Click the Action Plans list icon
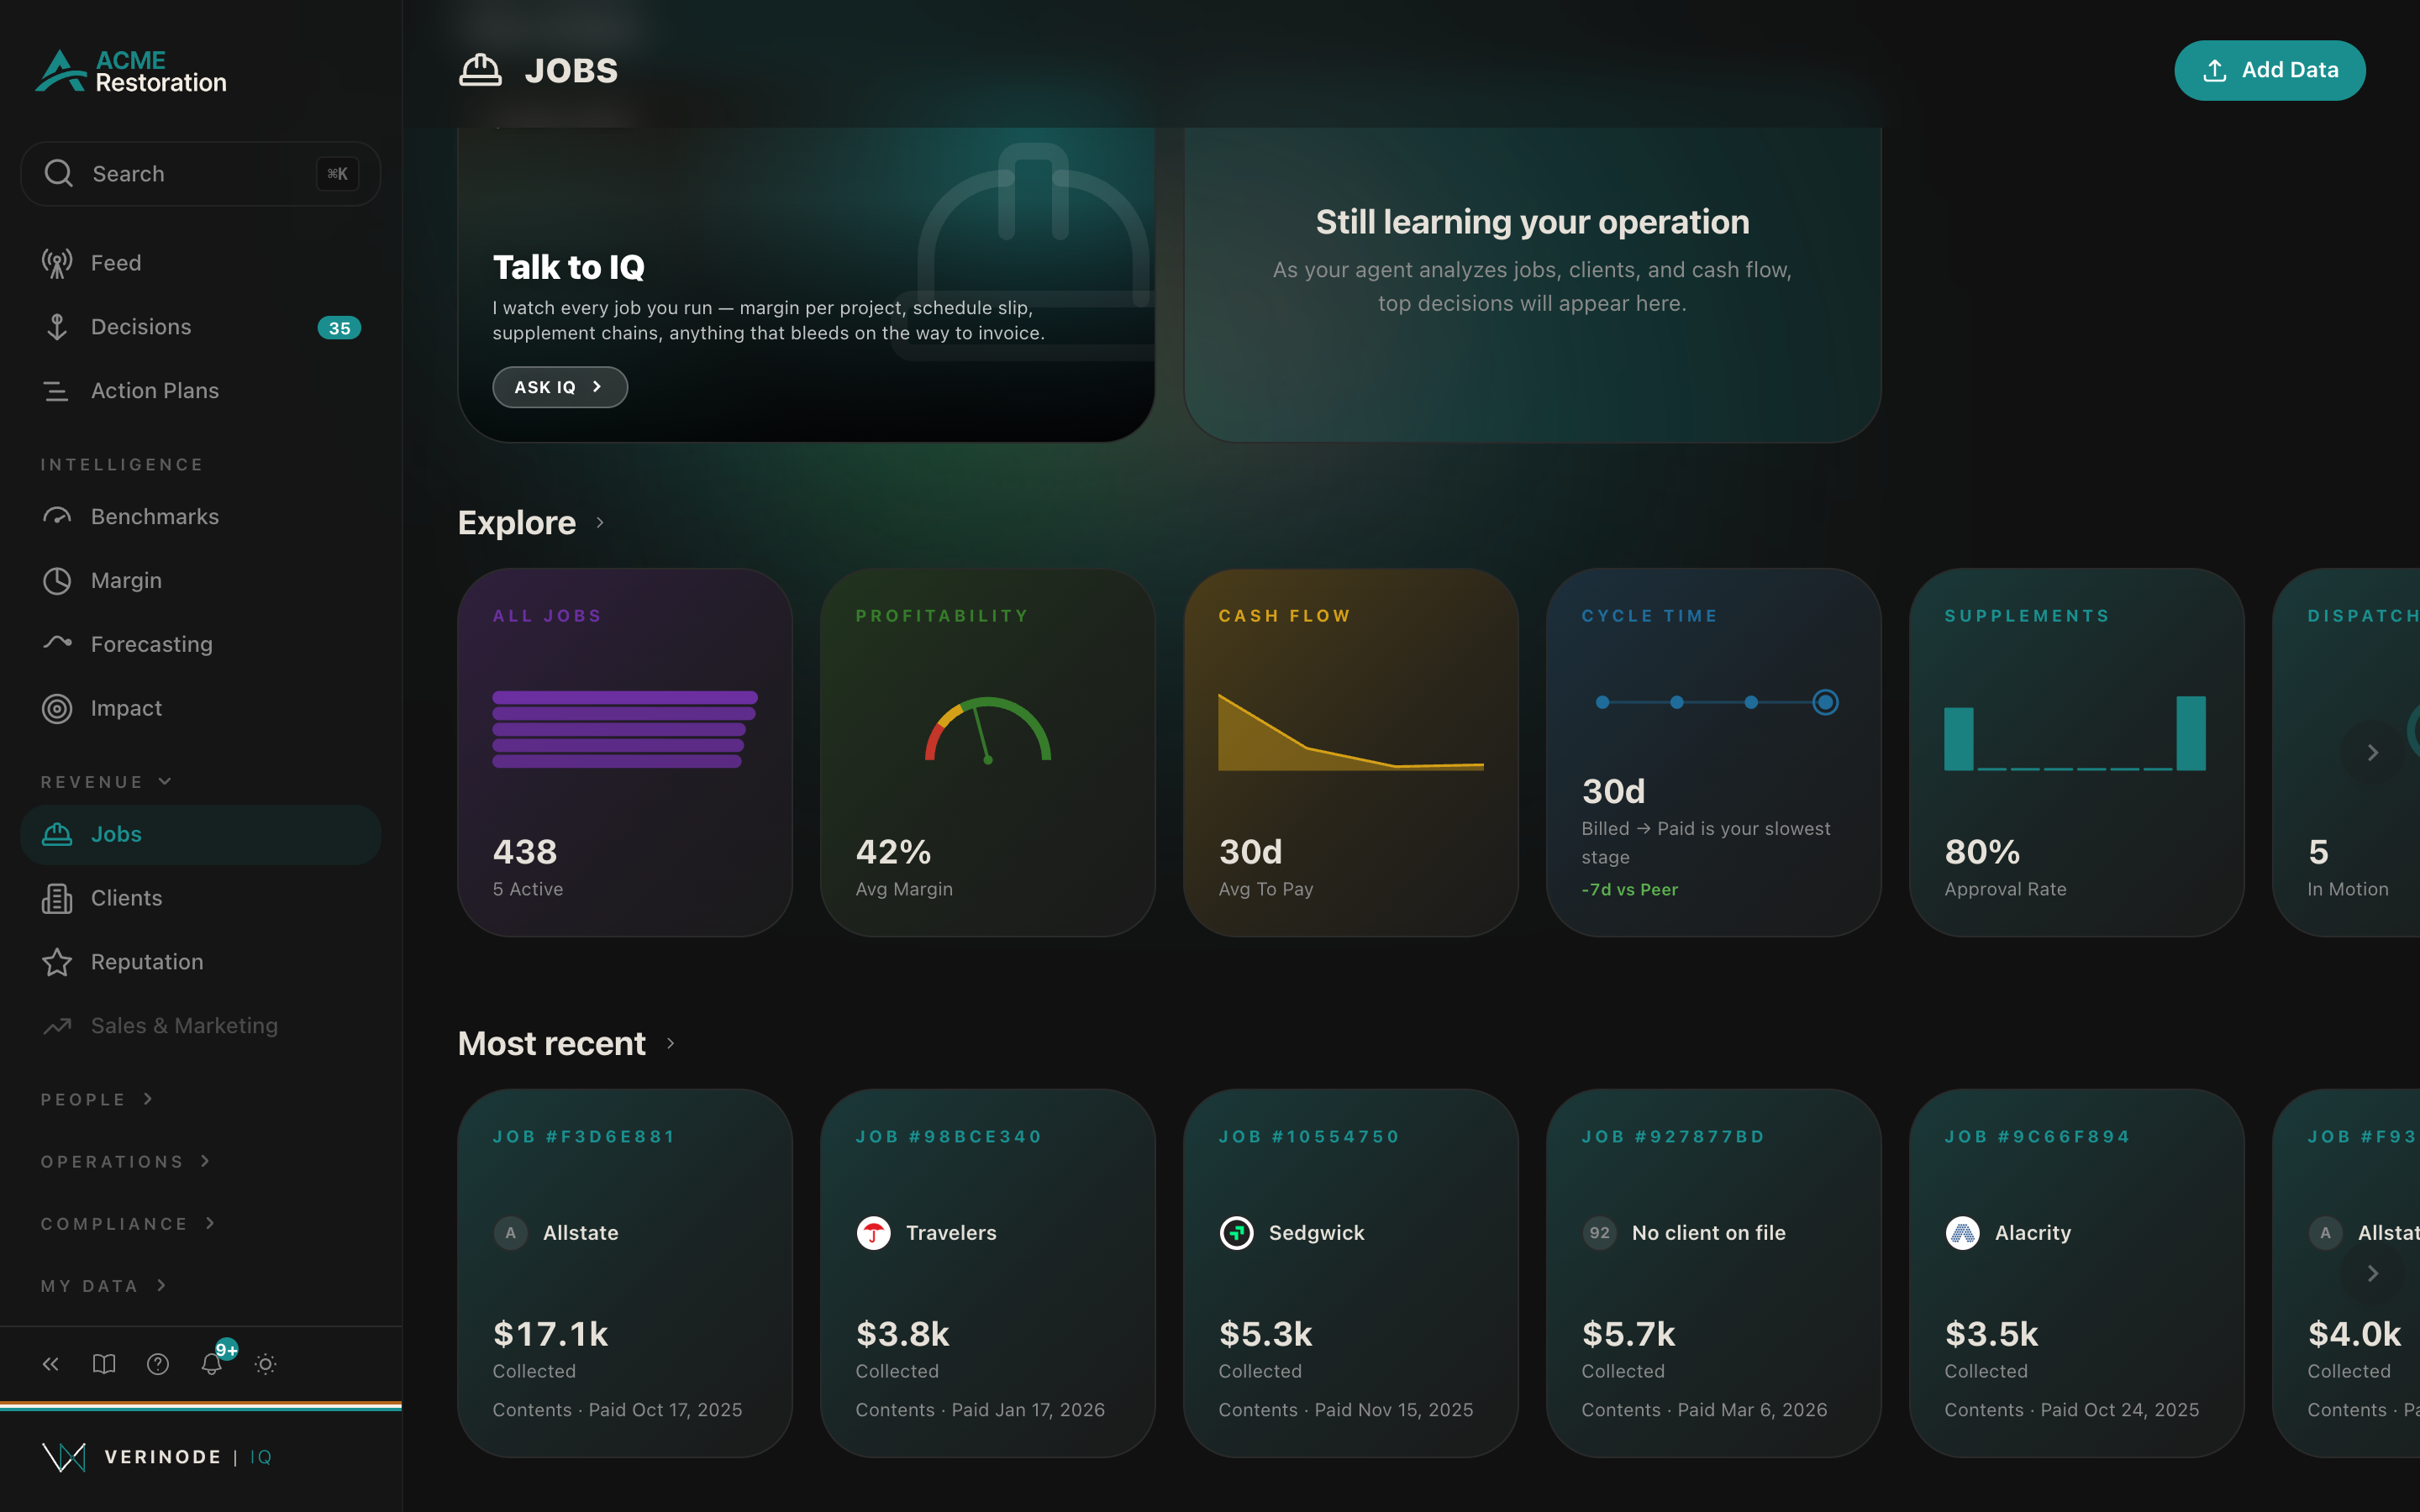The width and height of the screenshot is (2420, 1512). point(57,391)
